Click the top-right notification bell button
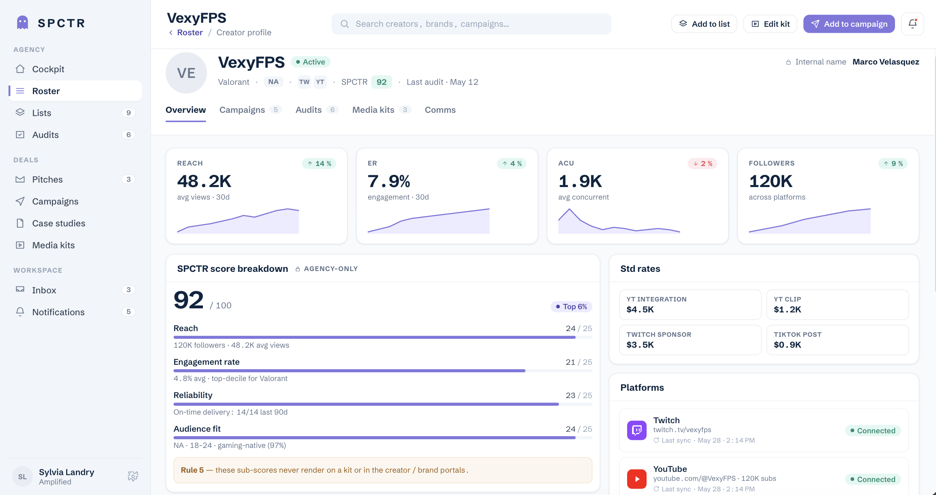This screenshot has width=936, height=495. [912, 24]
